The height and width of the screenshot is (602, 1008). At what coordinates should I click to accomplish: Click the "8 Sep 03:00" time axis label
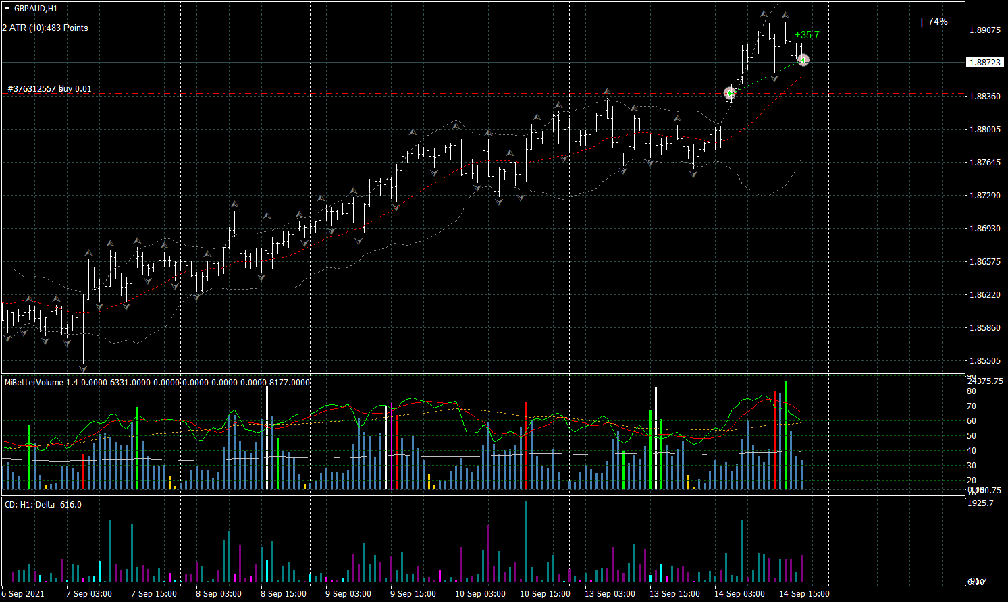(x=219, y=594)
